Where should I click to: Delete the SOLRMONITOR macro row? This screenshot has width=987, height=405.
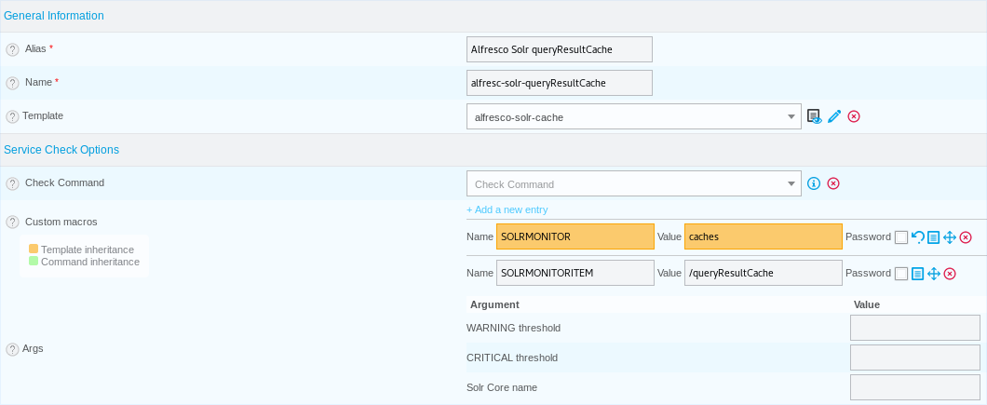pyautogui.click(x=967, y=237)
